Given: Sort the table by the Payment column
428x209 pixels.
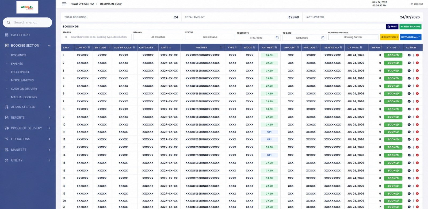Looking at the screenshot, I should pyautogui.click(x=269, y=47).
